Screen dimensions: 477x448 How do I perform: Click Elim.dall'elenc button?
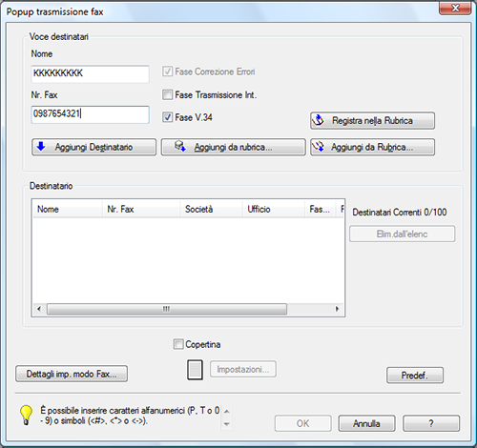(x=402, y=234)
